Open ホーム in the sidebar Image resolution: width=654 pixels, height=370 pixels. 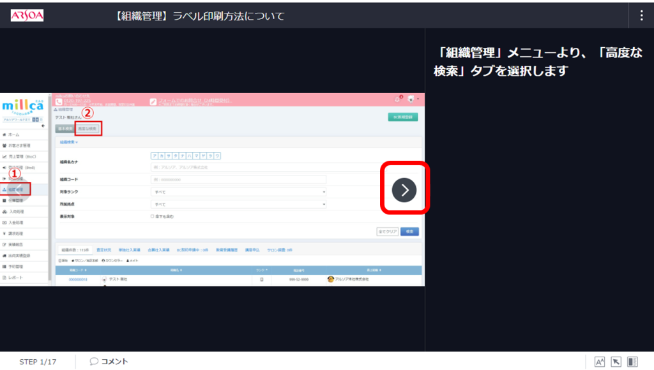click(14, 135)
